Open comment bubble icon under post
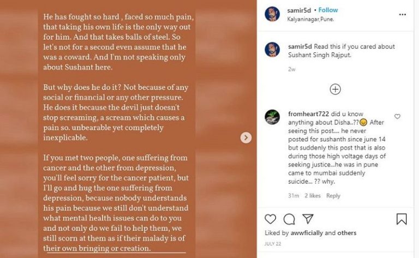The width and height of the screenshot is (419, 258). click(289, 219)
